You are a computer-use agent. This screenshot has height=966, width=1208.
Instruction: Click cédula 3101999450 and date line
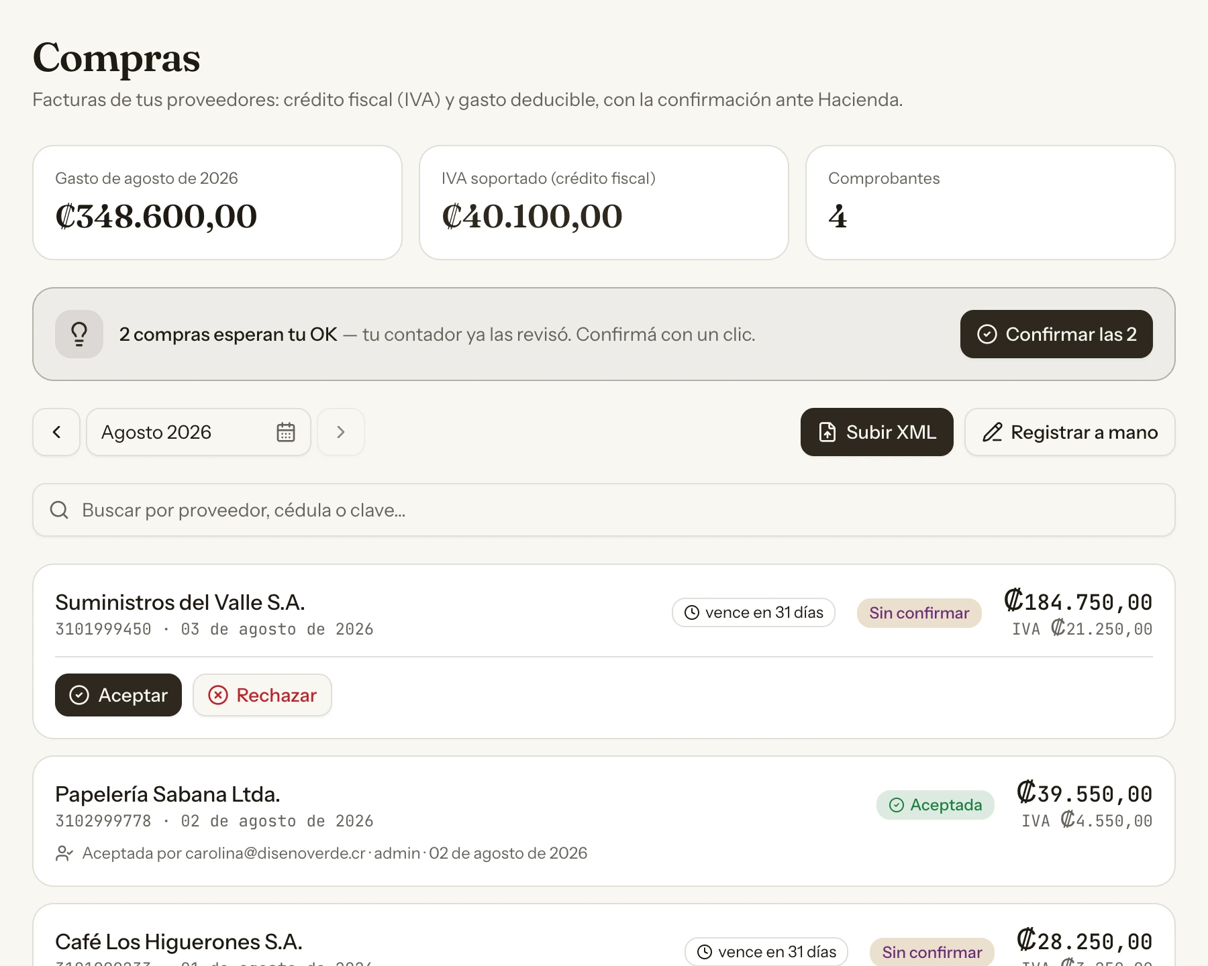[x=214, y=629]
